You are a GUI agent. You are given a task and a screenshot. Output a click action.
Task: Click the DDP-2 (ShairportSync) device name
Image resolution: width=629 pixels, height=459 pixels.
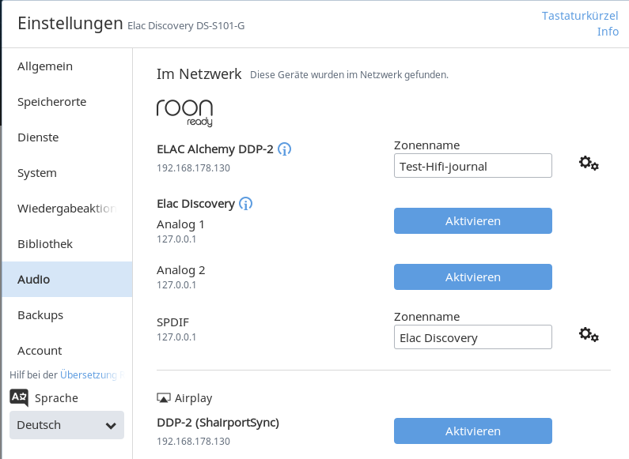[x=218, y=423]
